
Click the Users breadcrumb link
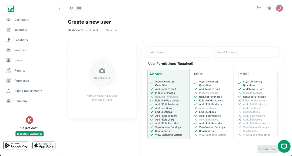(x=94, y=30)
